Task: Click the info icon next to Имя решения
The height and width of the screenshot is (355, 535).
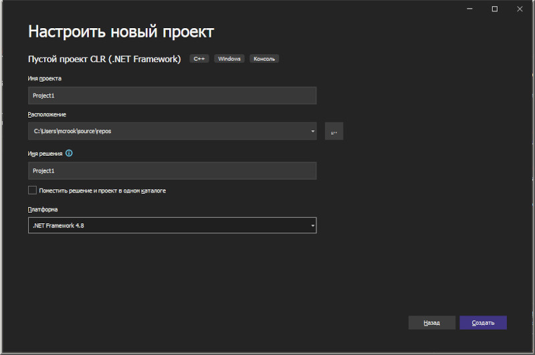Action: [69, 153]
